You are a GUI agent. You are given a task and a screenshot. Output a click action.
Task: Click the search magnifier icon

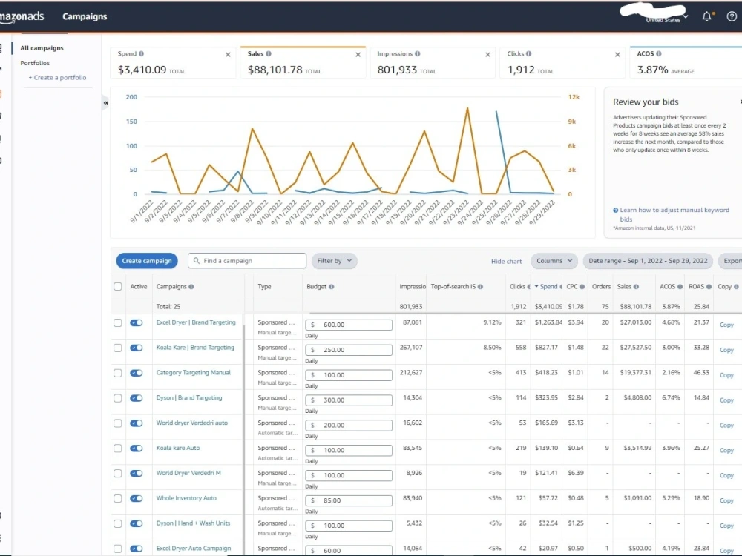[x=197, y=261]
